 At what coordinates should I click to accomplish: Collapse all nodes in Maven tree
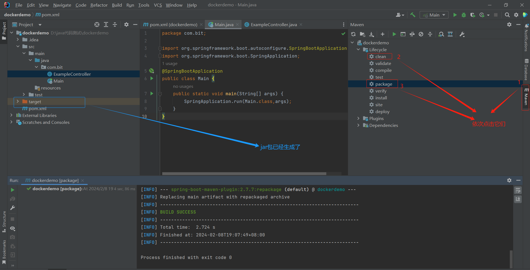(430, 34)
